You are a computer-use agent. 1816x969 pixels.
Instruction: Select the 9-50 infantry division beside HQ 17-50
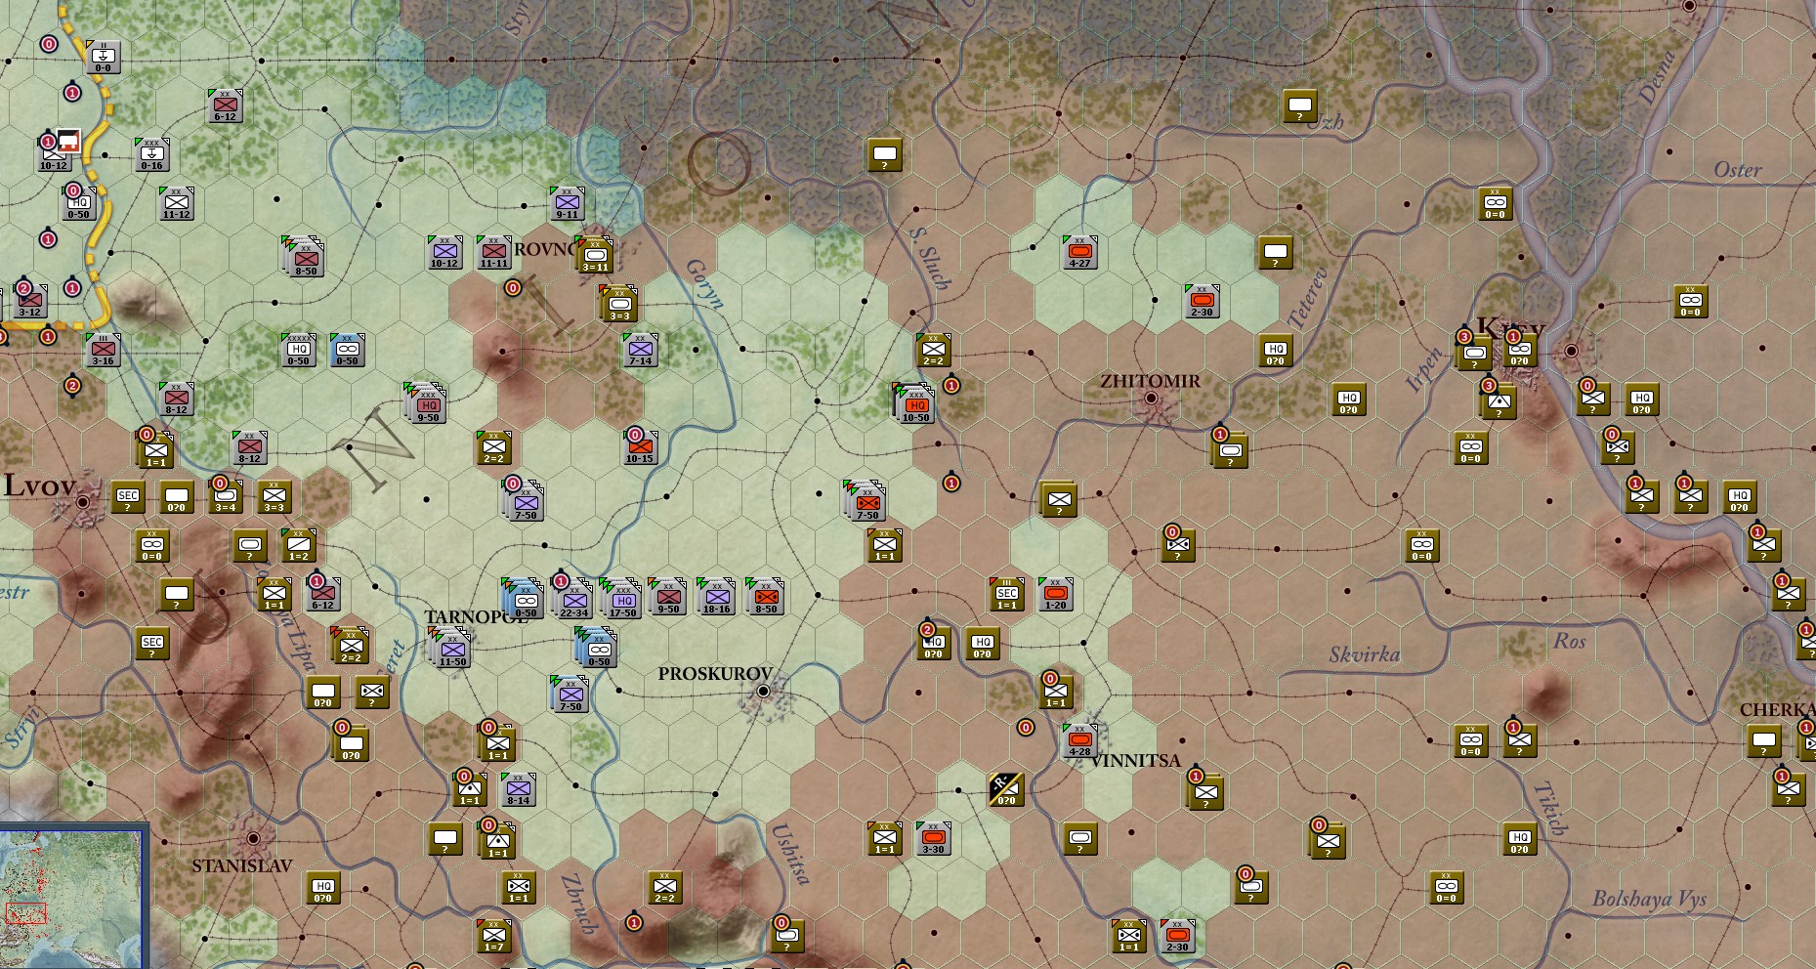668,598
